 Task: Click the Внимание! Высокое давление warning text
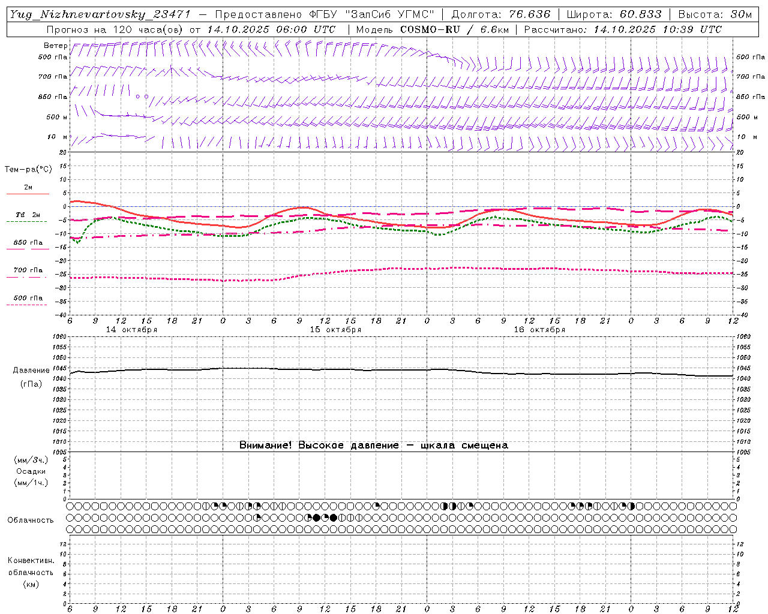374,445
